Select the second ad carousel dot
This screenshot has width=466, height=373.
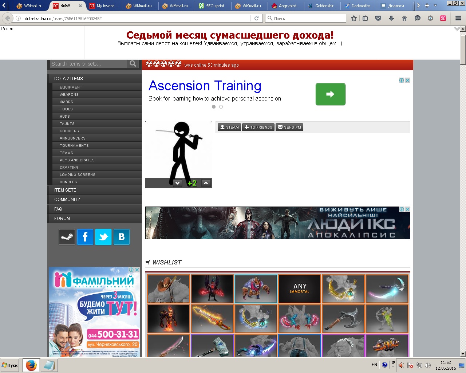click(x=221, y=107)
